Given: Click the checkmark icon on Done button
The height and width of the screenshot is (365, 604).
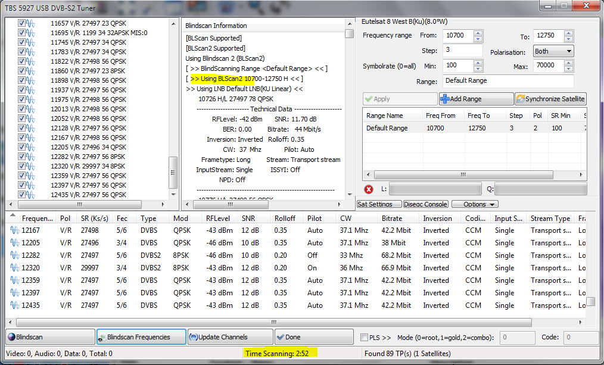Looking at the screenshot, I should (x=281, y=337).
